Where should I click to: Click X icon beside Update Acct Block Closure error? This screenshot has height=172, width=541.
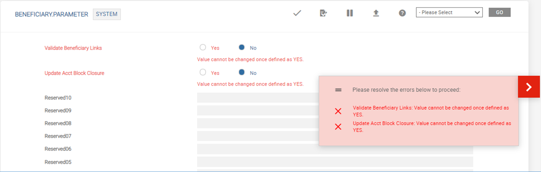338,126
